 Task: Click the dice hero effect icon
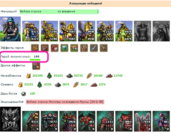(x=54, y=48)
